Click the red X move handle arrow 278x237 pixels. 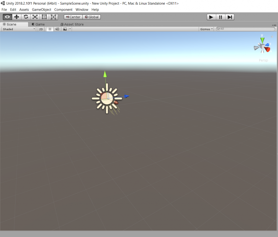point(116,102)
